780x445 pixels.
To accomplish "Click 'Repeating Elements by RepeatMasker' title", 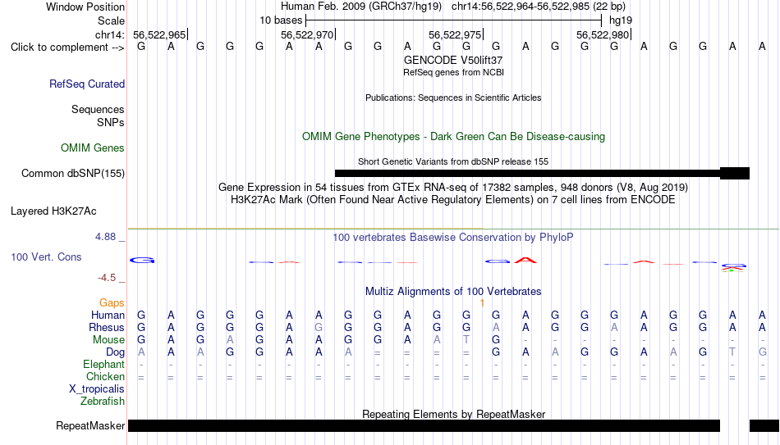I will (x=453, y=414).
